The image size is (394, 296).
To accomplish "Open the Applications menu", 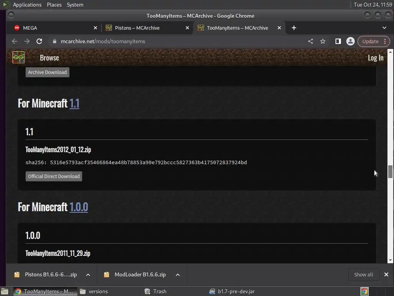I will click(27, 5).
